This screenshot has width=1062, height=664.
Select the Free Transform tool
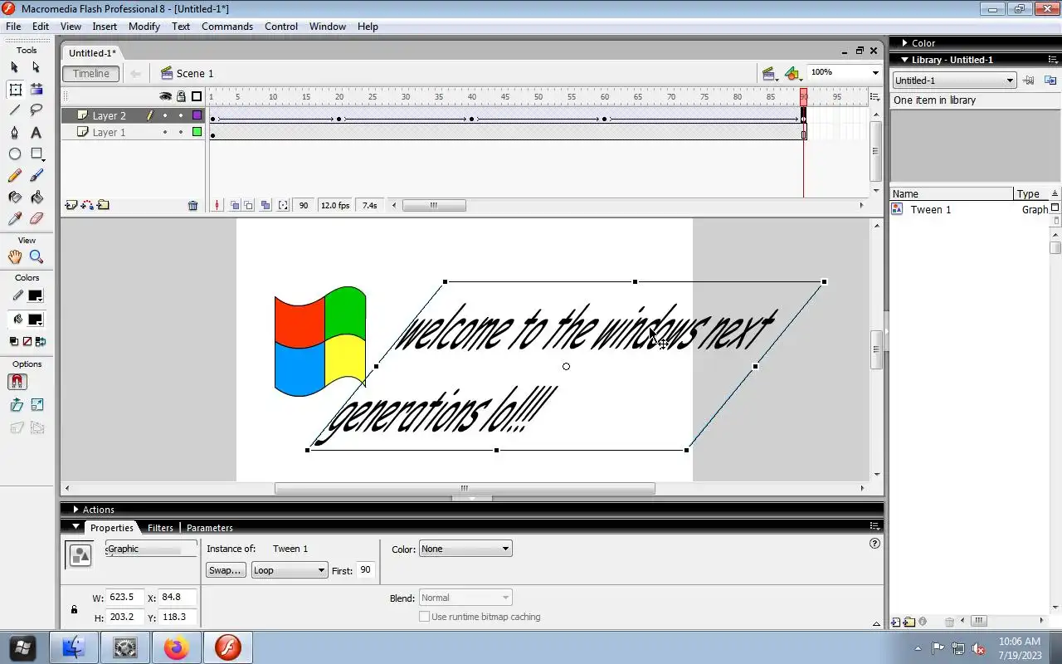15,89
